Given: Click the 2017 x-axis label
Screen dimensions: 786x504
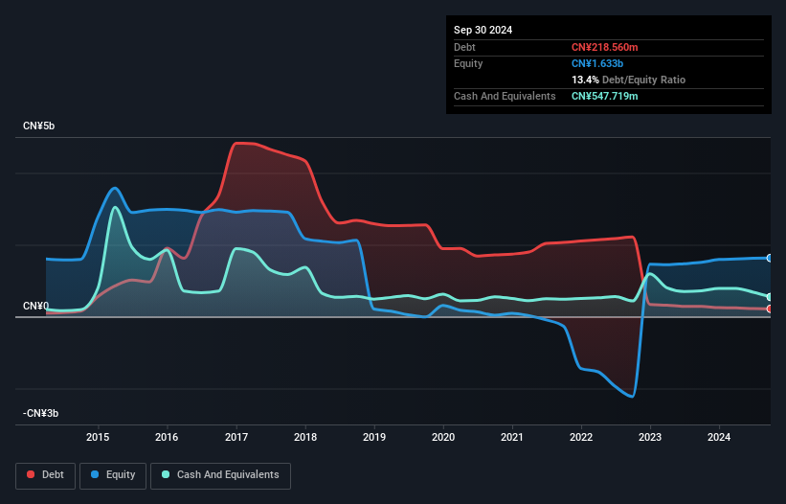Looking at the screenshot, I should [236, 437].
